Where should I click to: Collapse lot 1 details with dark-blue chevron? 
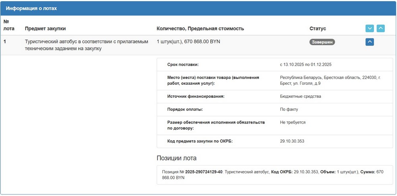(370, 42)
